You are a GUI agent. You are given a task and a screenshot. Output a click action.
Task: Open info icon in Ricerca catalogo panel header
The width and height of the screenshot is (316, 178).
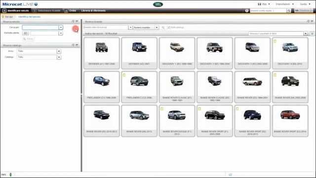[73, 45]
